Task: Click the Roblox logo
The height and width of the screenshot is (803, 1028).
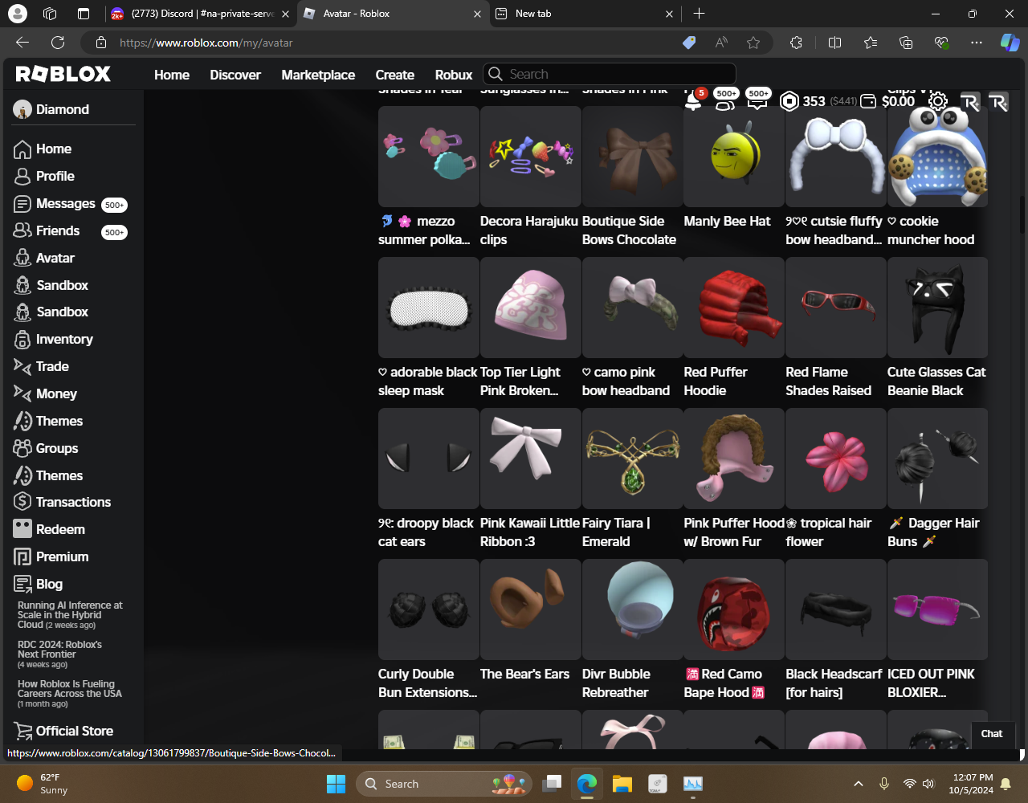Action: point(63,74)
